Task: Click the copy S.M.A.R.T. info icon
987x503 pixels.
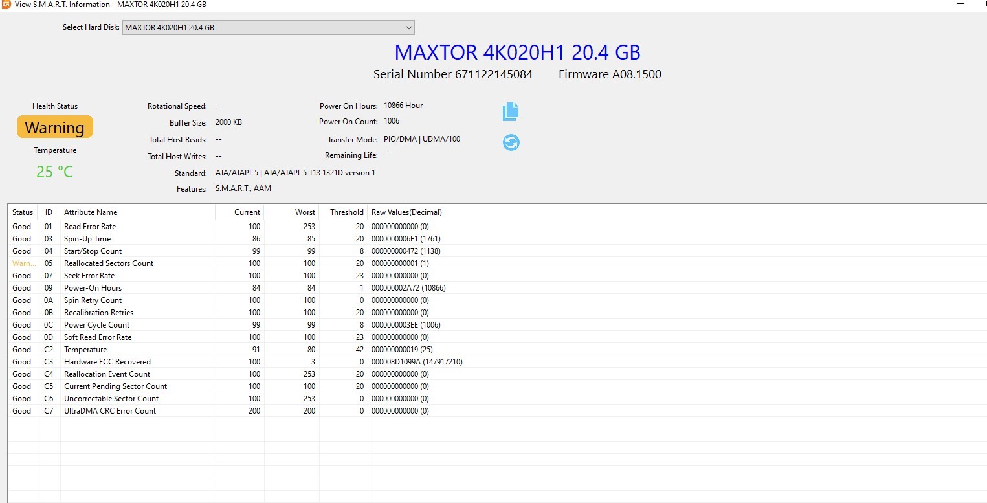Action: click(511, 111)
